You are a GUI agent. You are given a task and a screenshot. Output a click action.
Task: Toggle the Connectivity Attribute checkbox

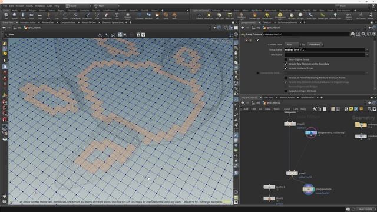point(258,73)
